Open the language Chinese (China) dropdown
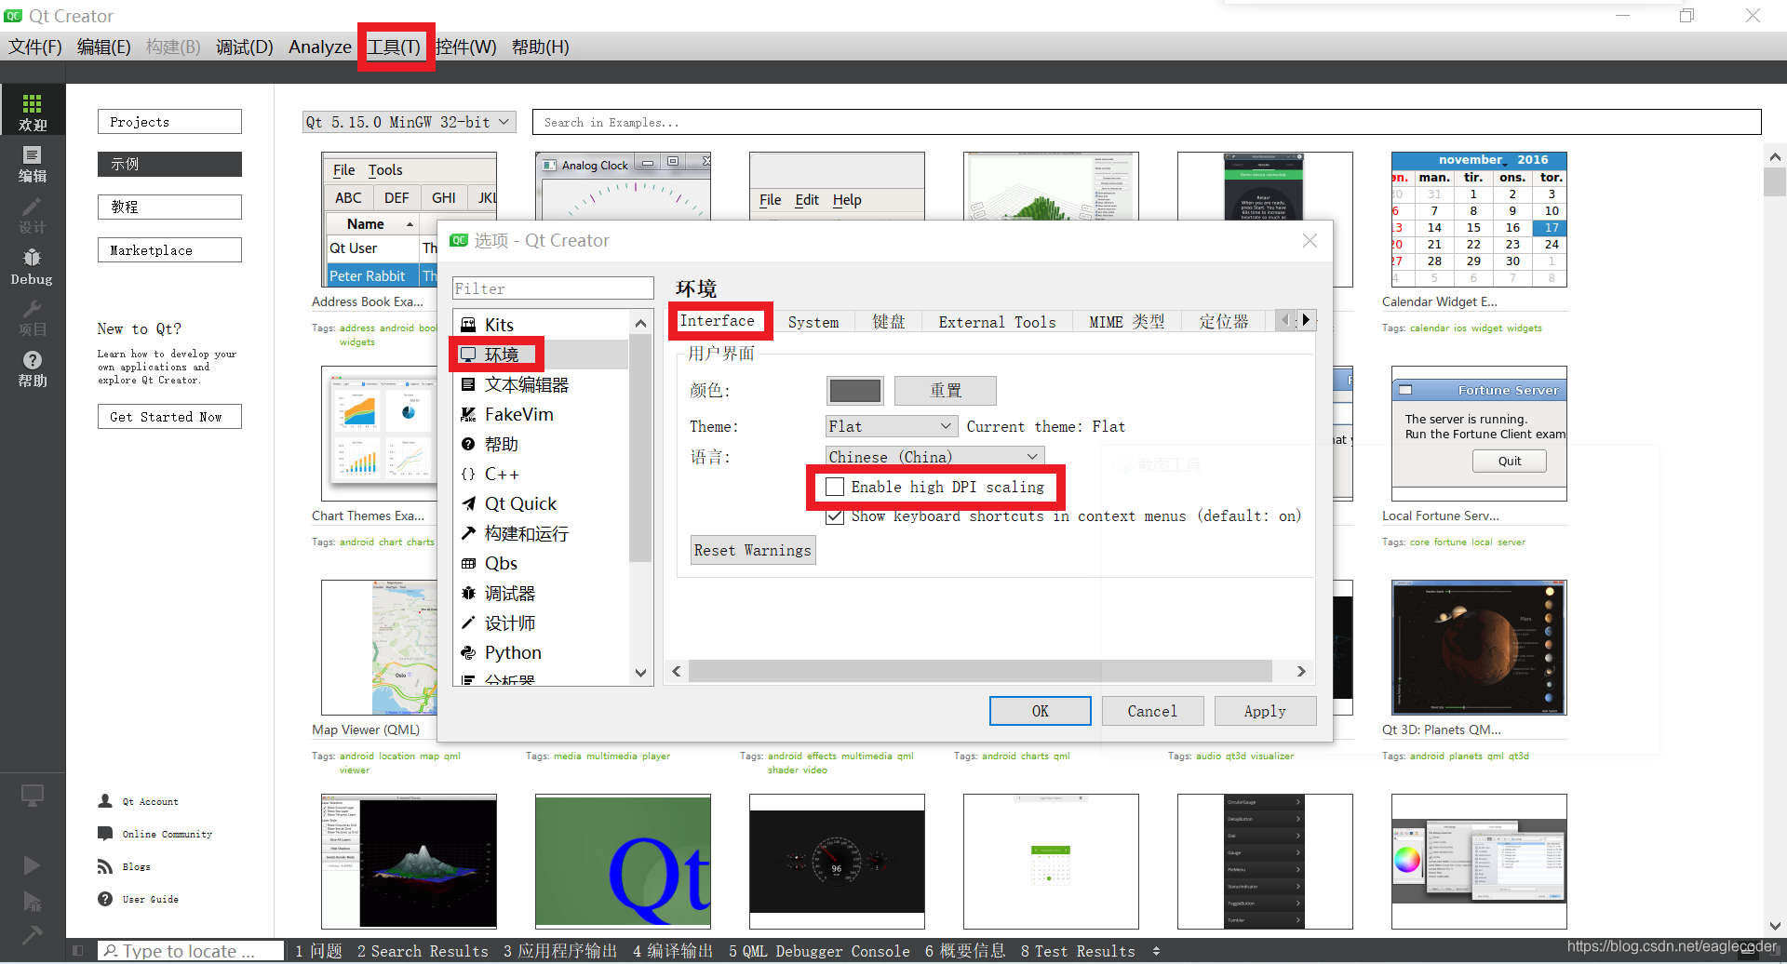1787x964 pixels. (934, 456)
